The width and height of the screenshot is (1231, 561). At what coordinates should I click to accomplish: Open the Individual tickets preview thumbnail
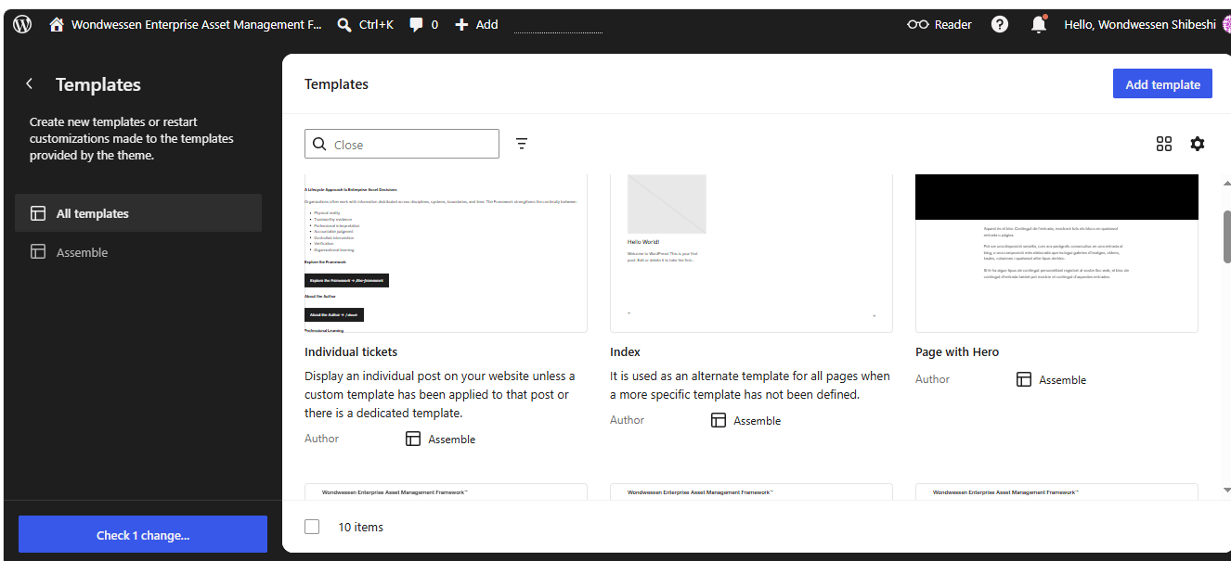(x=446, y=253)
